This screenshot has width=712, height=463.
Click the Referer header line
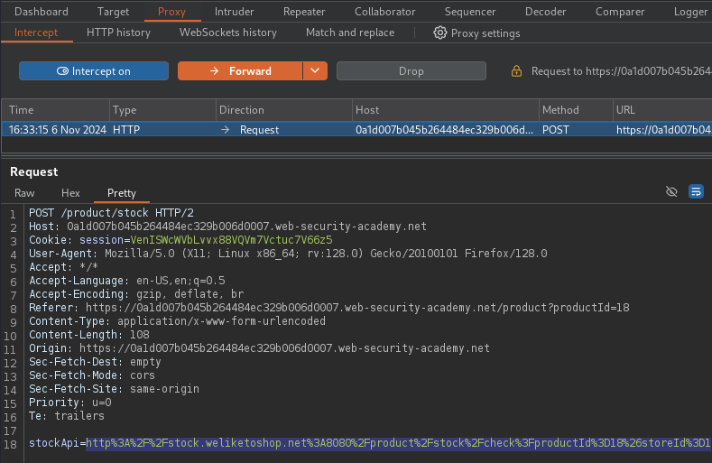pyautogui.click(x=329, y=308)
